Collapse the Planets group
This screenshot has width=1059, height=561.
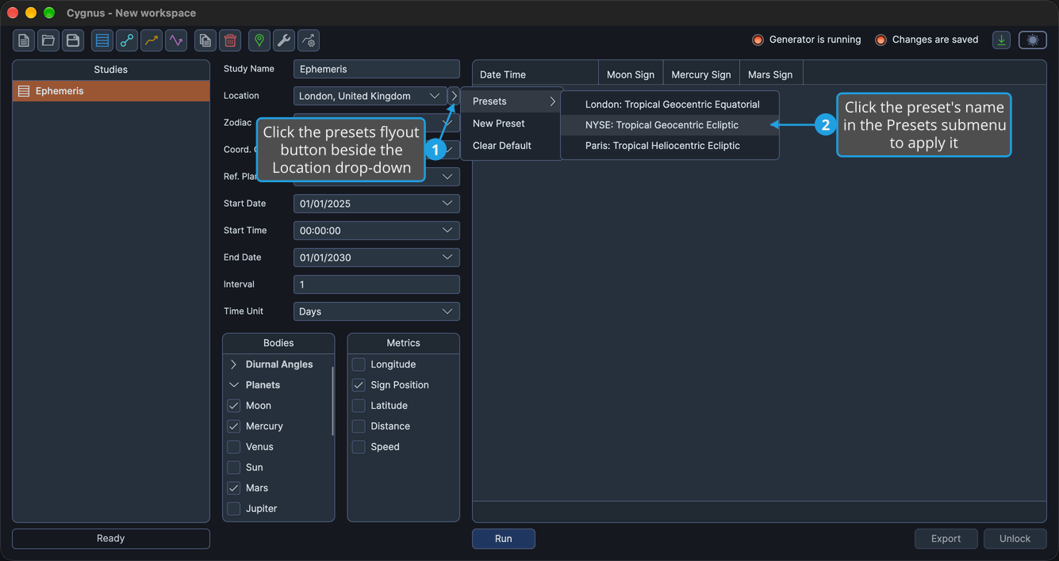pos(233,385)
